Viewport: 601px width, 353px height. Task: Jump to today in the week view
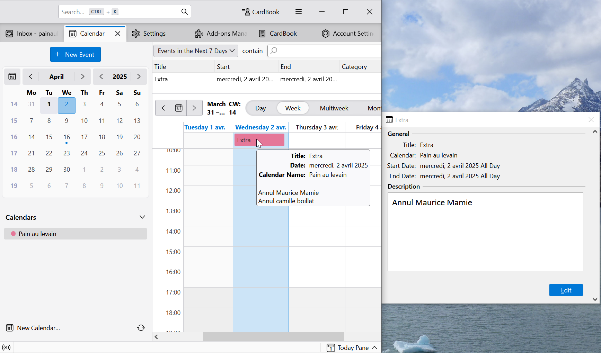(x=179, y=108)
